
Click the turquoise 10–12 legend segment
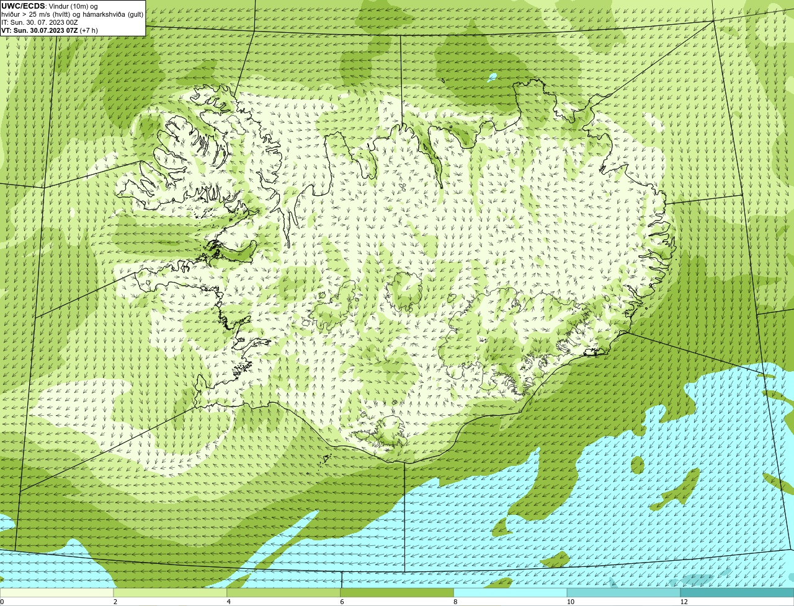point(623,593)
